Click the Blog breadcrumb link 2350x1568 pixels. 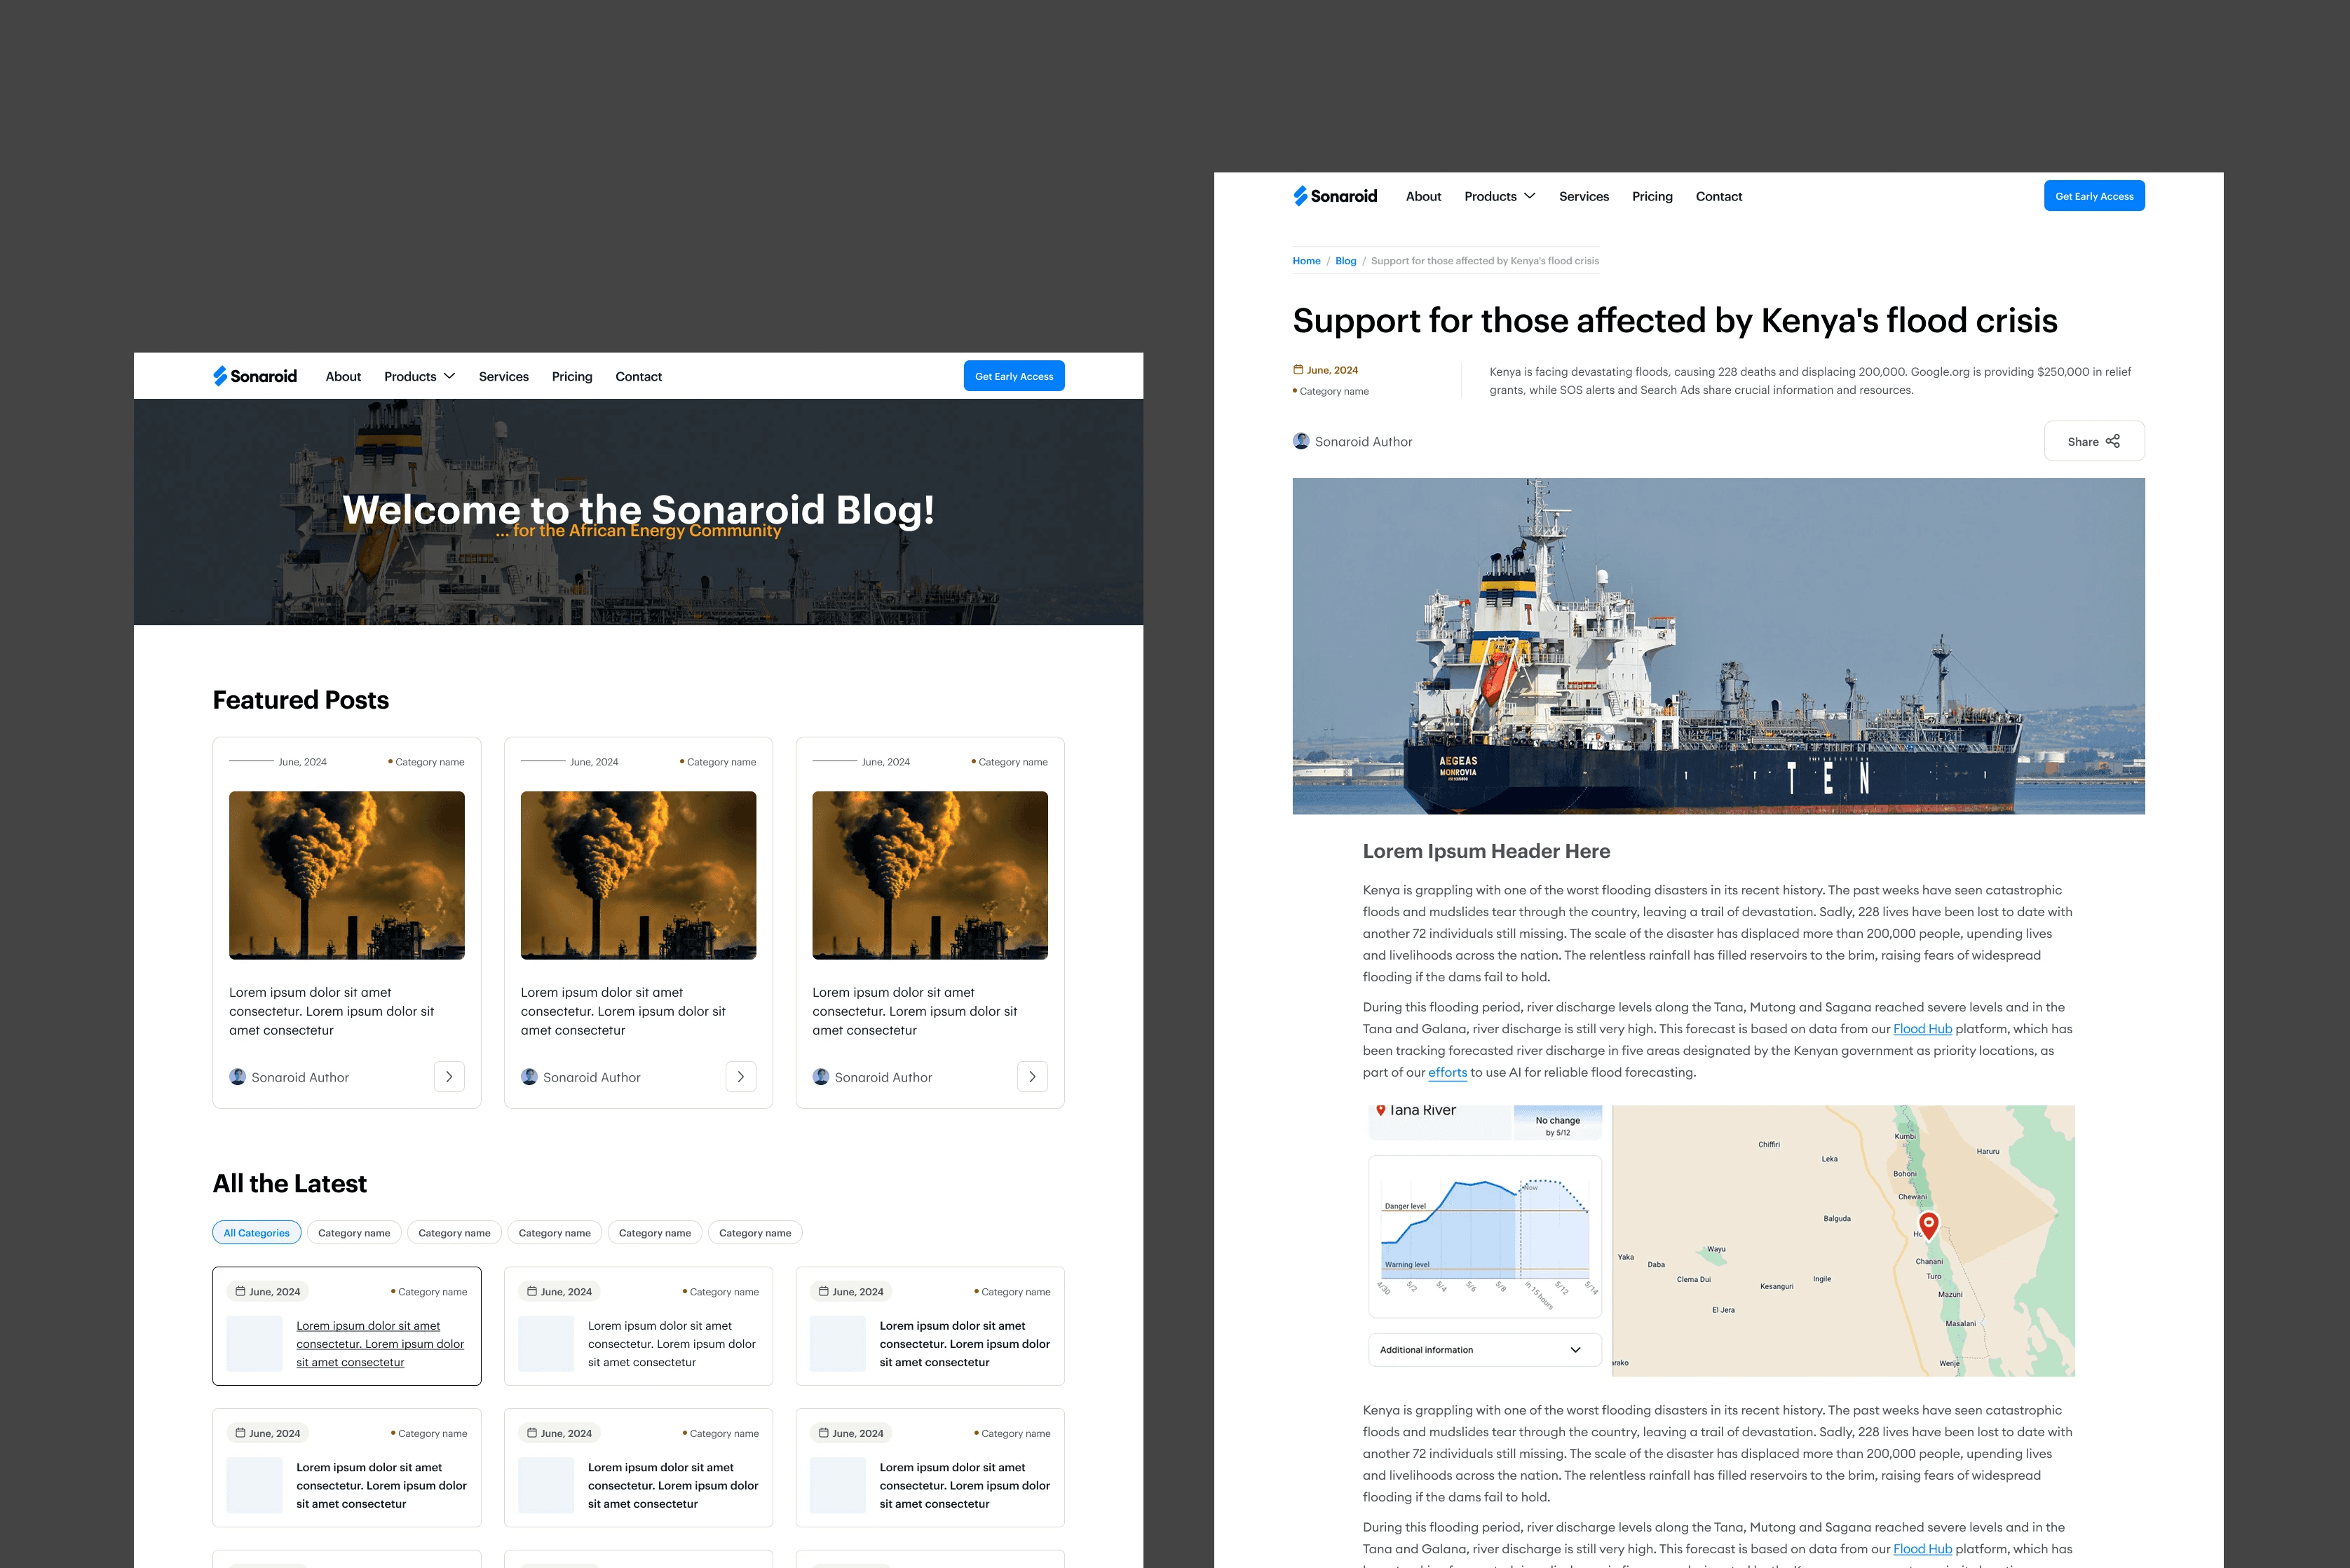tap(1345, 261)
